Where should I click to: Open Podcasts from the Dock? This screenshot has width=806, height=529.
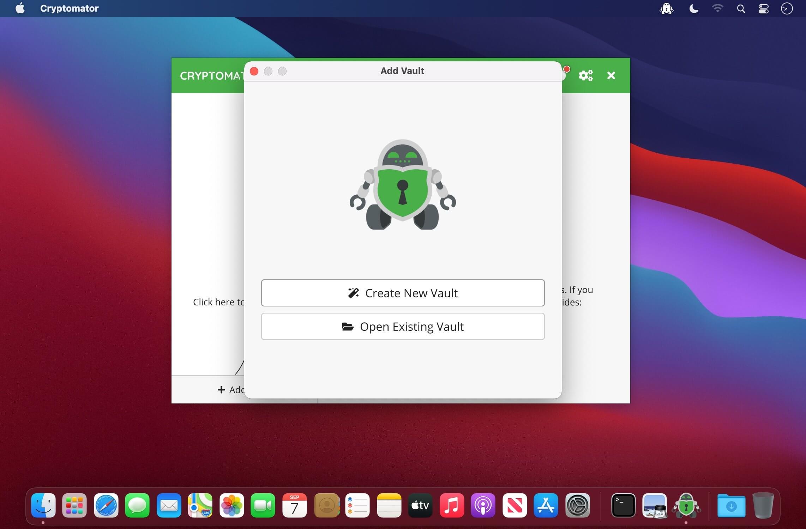click(x=483, y=505)
